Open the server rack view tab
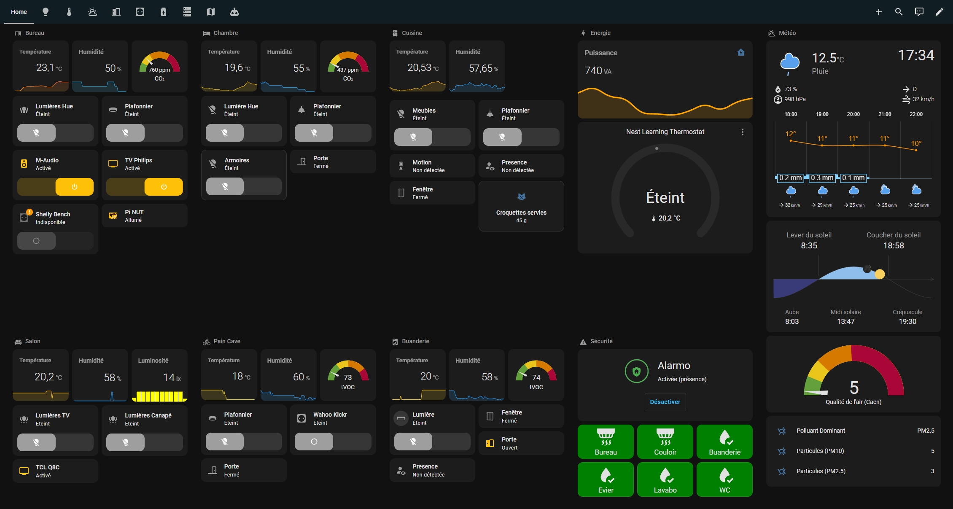The width and height of the screenshot is (953, 509). tap(187, 12)
